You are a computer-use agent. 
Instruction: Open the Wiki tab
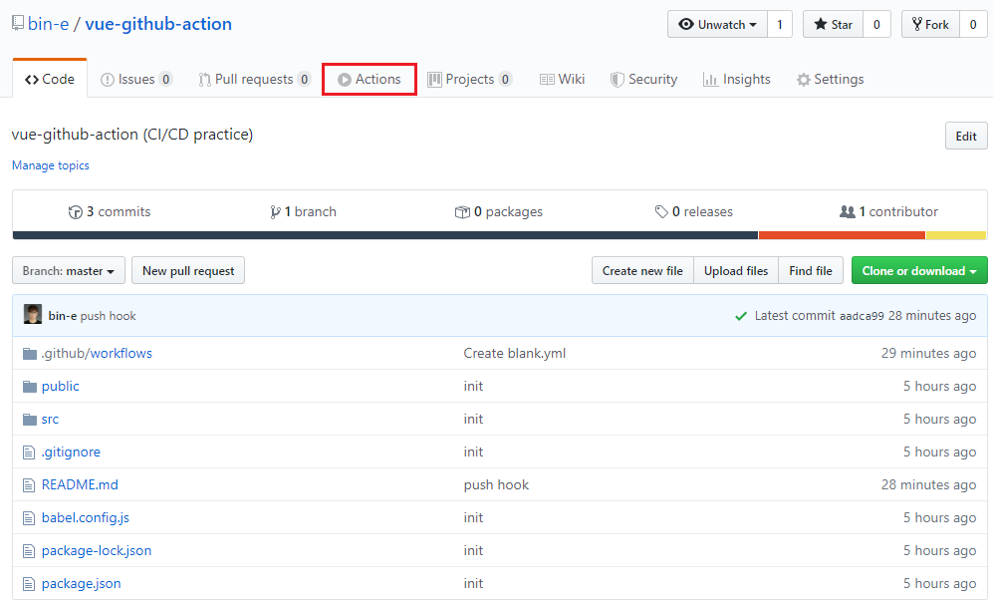pos(563,79)
